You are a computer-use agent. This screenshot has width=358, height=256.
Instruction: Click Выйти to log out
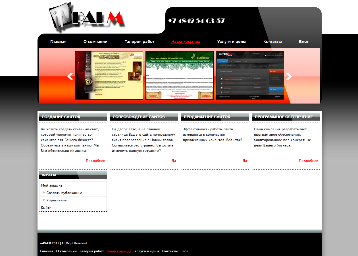point(46,208)
